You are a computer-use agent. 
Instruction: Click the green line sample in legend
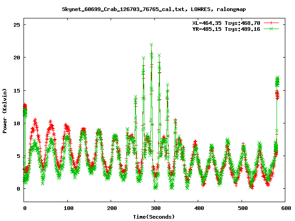coord(271,29)
